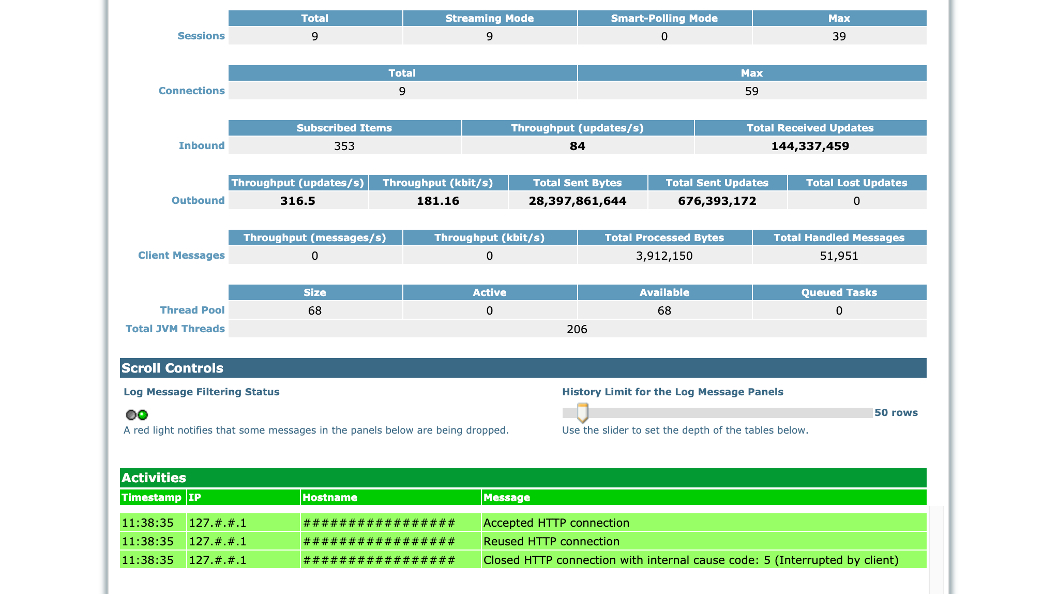Select the 'Accepted HTTP connection' log row
The image size is (1058, 594).
556,523
